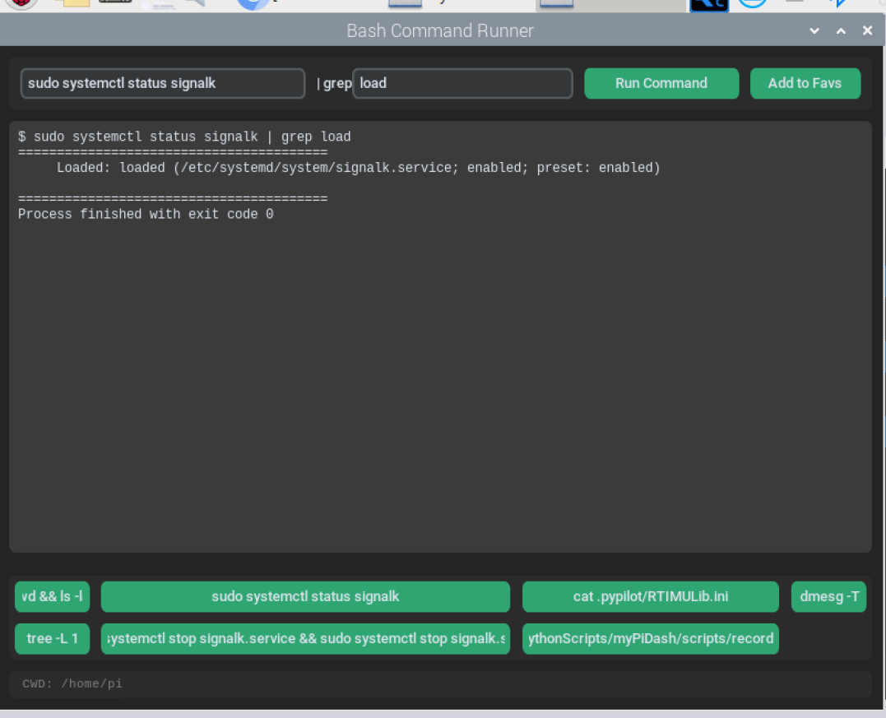Click the command input field
The height and width of the screenshot is (718, 886).
[163, 84]
